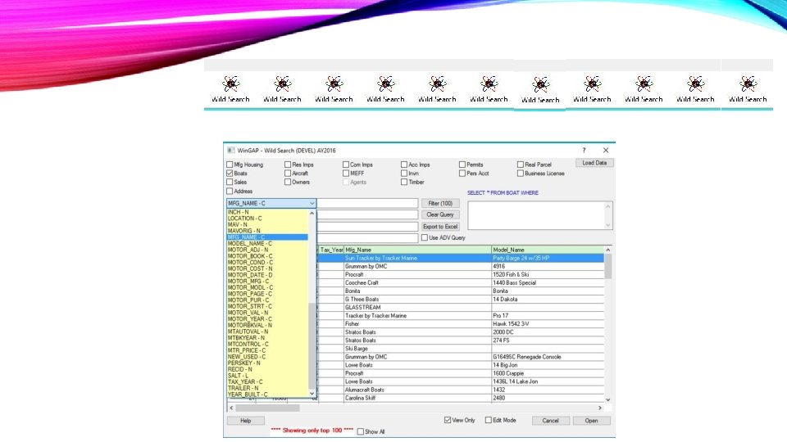Screen dimensions: 787x442
Task: Select INCH - N from the field list
Action: 267,212
